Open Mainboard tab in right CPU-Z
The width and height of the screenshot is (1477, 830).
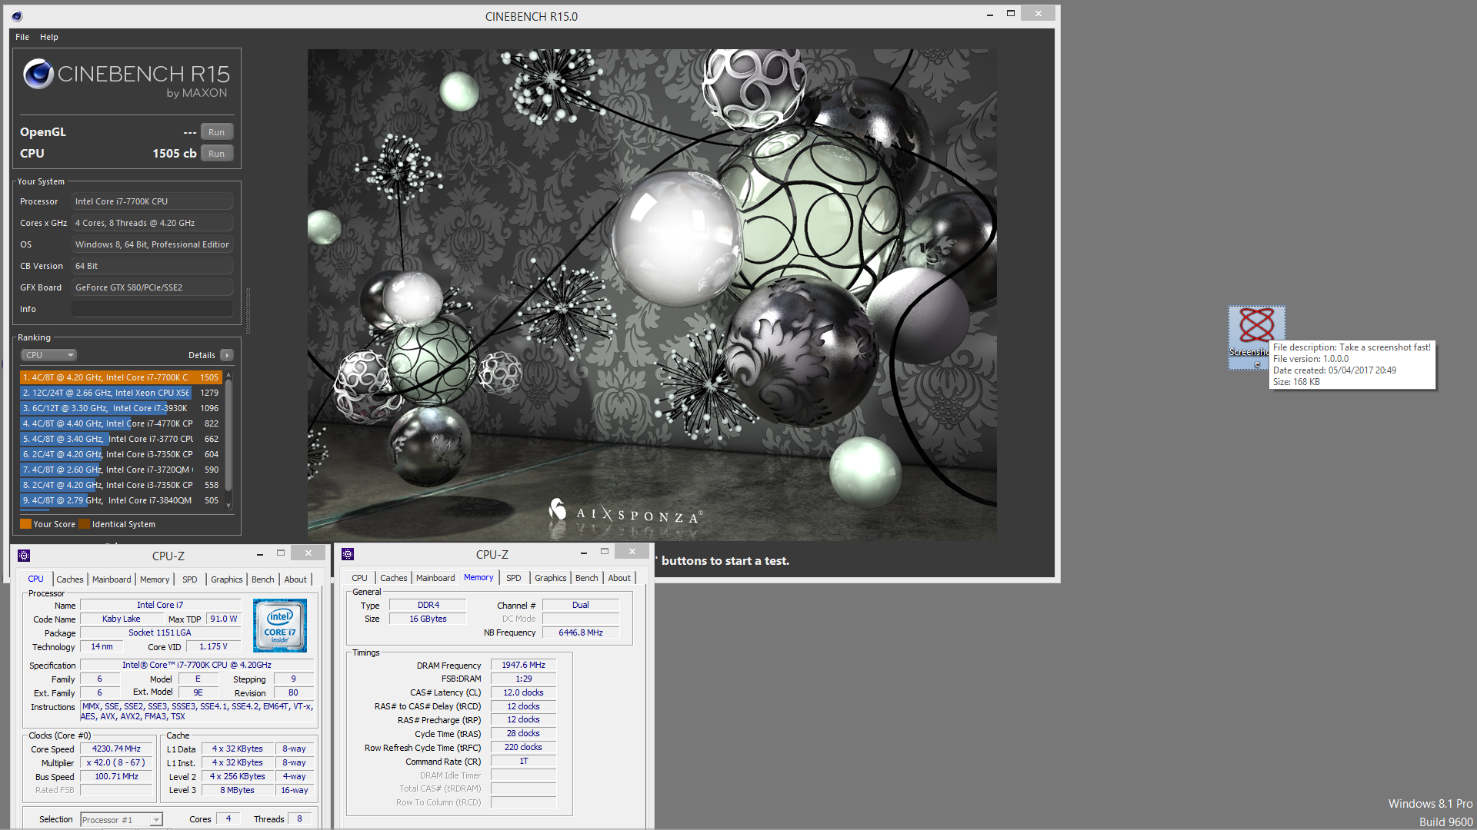(435, 578)
